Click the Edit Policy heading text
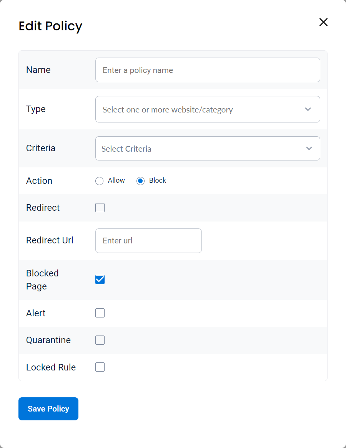346x448 pixels. pos(50,26)
